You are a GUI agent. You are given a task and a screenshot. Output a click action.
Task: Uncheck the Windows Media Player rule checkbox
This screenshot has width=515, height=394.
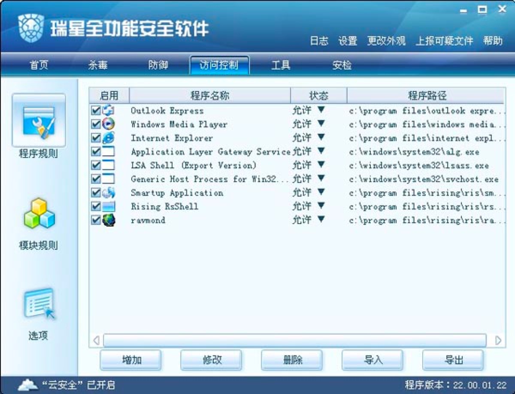click(96, 124)
